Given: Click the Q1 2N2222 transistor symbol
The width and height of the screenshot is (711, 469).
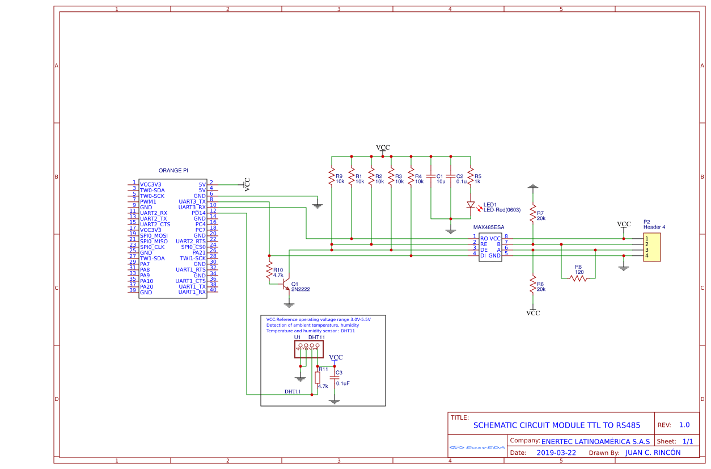Looking at the screenshot, I should 287,284.
